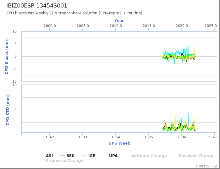
Task: Click the 2020.0 year tick label
Action: click(x=182, y=26)
